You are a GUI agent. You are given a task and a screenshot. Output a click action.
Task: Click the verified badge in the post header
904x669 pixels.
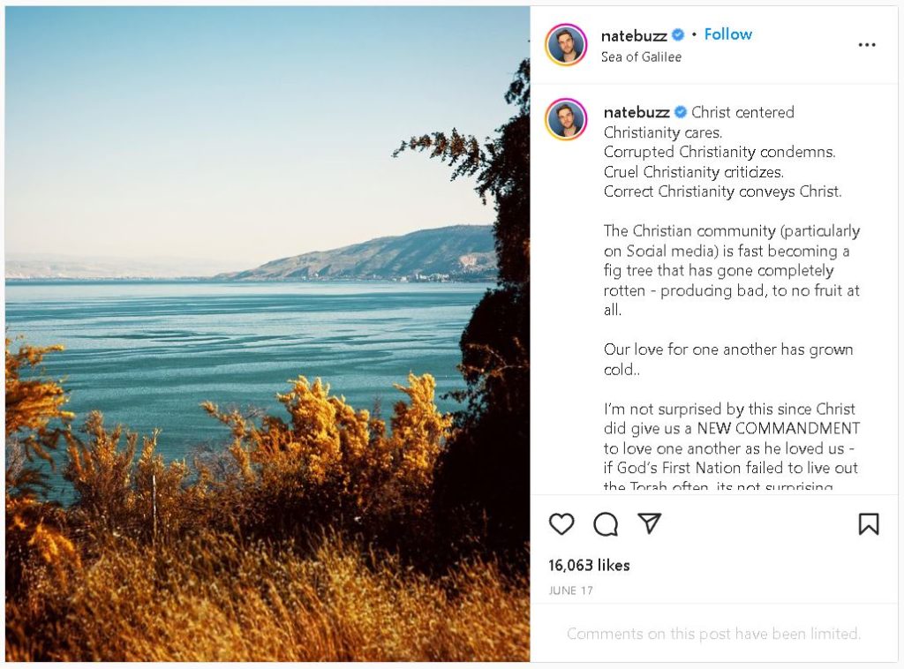pyautogui.click(x=678, y=35)
